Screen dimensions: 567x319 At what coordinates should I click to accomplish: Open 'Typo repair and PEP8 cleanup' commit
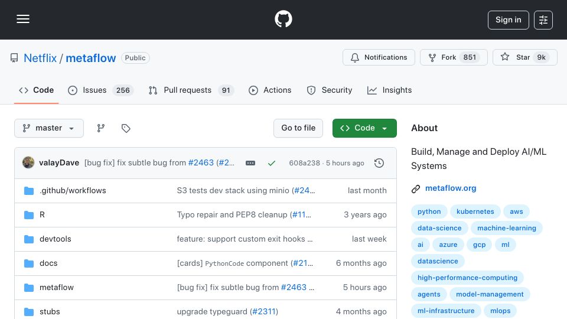click(232, 215)
